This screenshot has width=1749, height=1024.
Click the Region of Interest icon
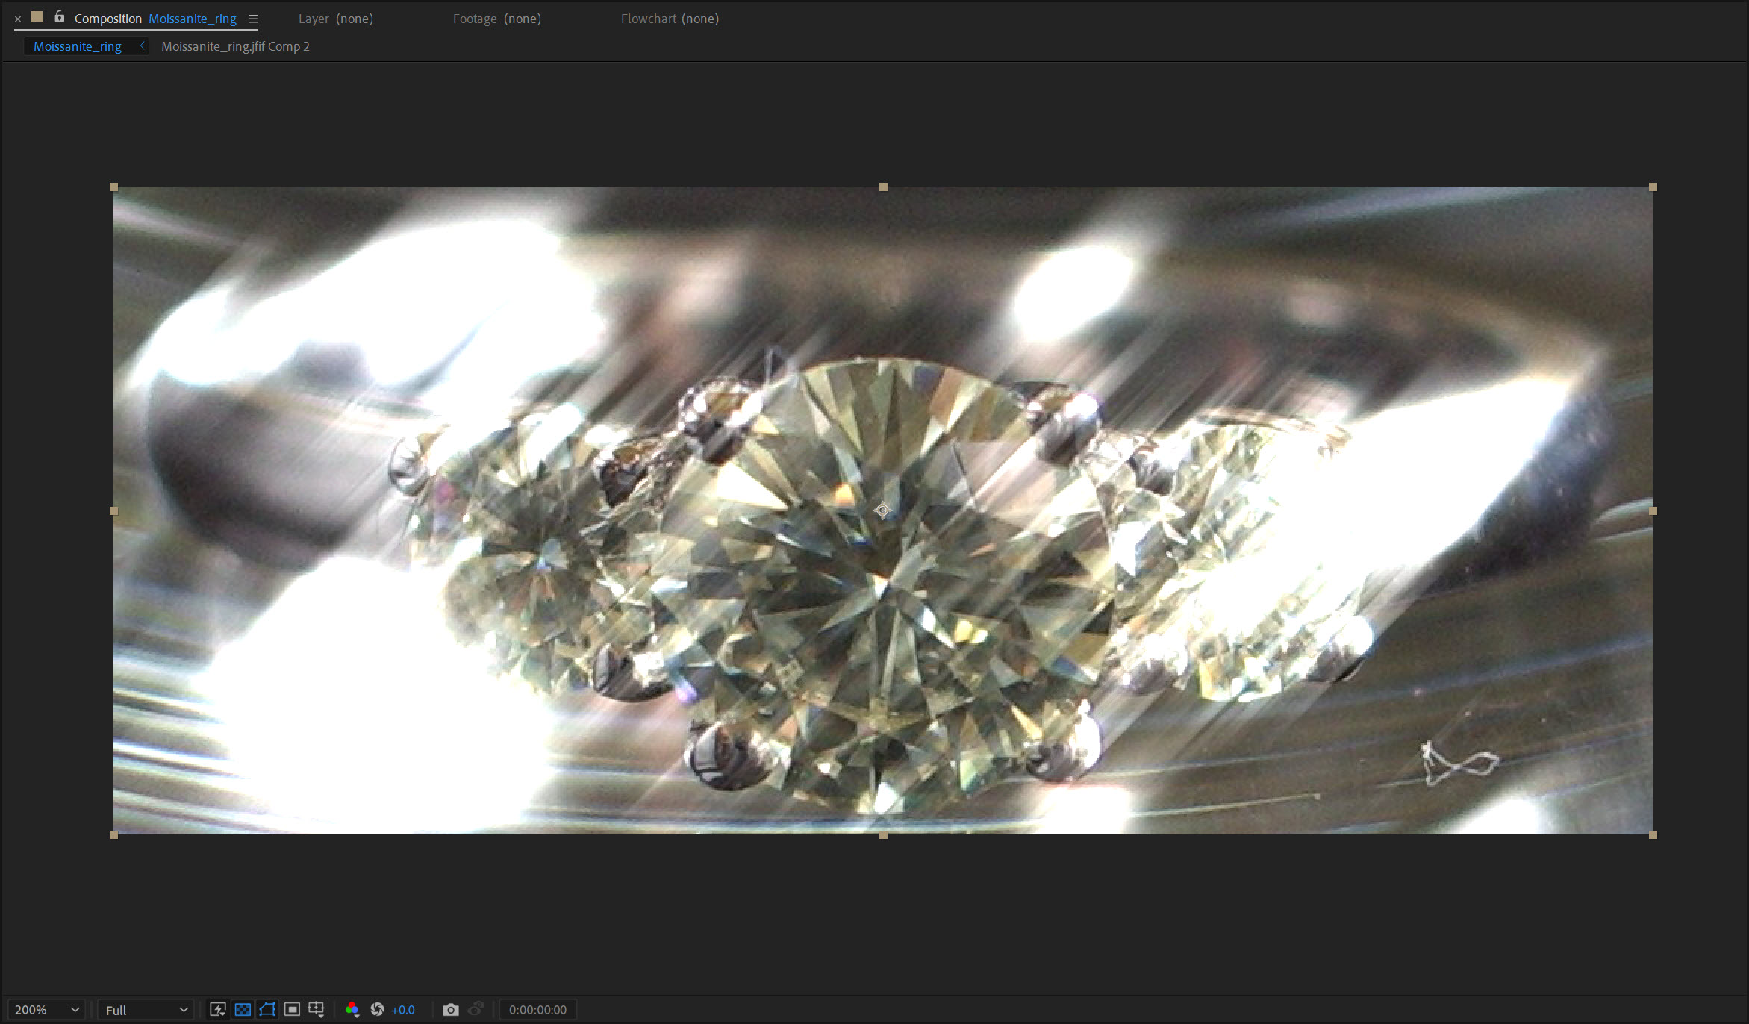point(292,1010)
